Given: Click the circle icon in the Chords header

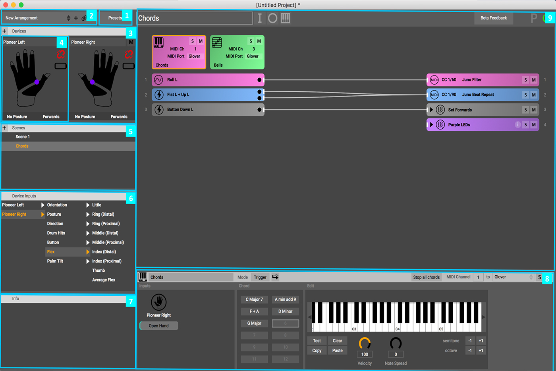Looking at the screenshot, I should point(272,18).
